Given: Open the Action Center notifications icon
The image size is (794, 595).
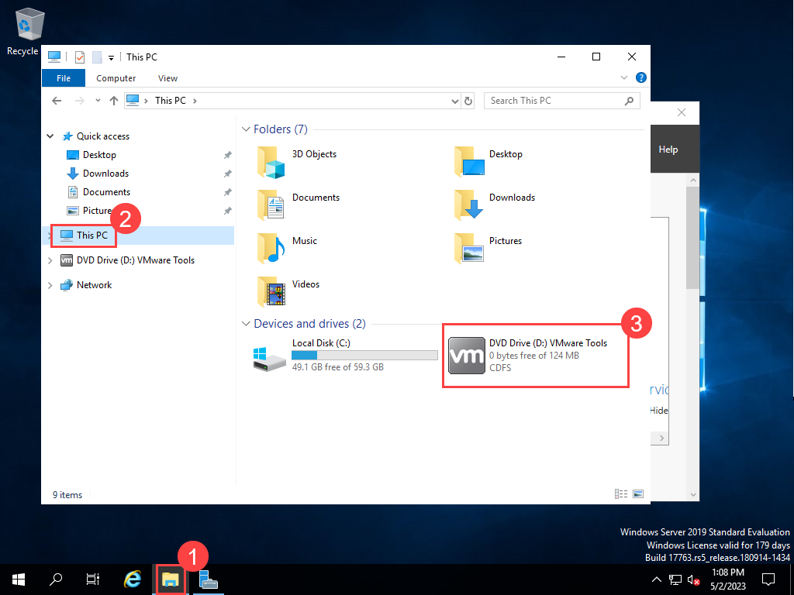Looking at the screenshot, I should (x=768, y=580).
